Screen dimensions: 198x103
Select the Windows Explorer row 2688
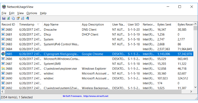[x=94, y=69]
